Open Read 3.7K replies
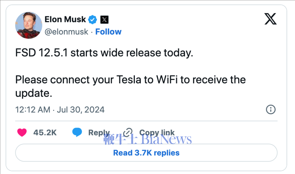 [146, 153]
